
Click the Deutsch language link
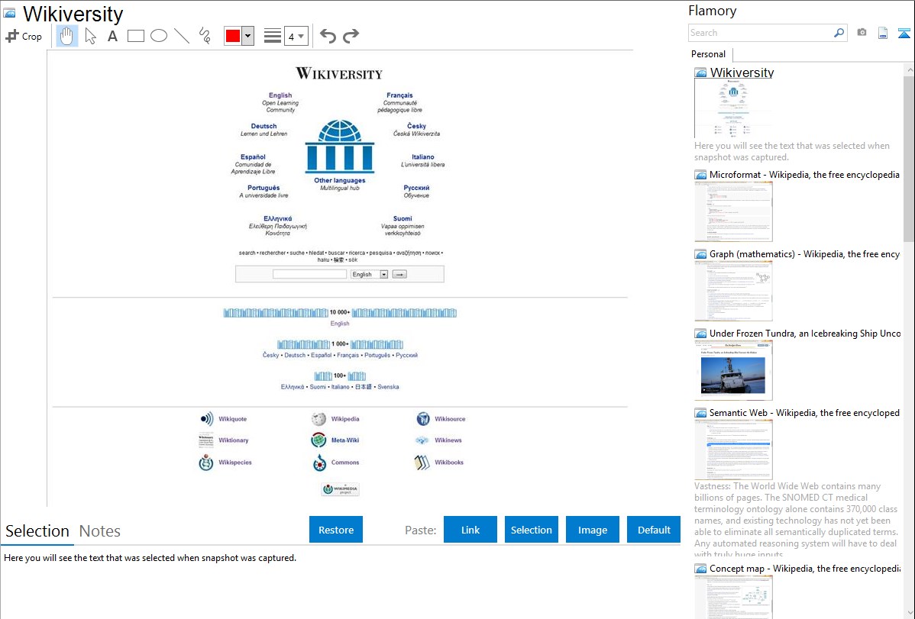pos(264,126)
